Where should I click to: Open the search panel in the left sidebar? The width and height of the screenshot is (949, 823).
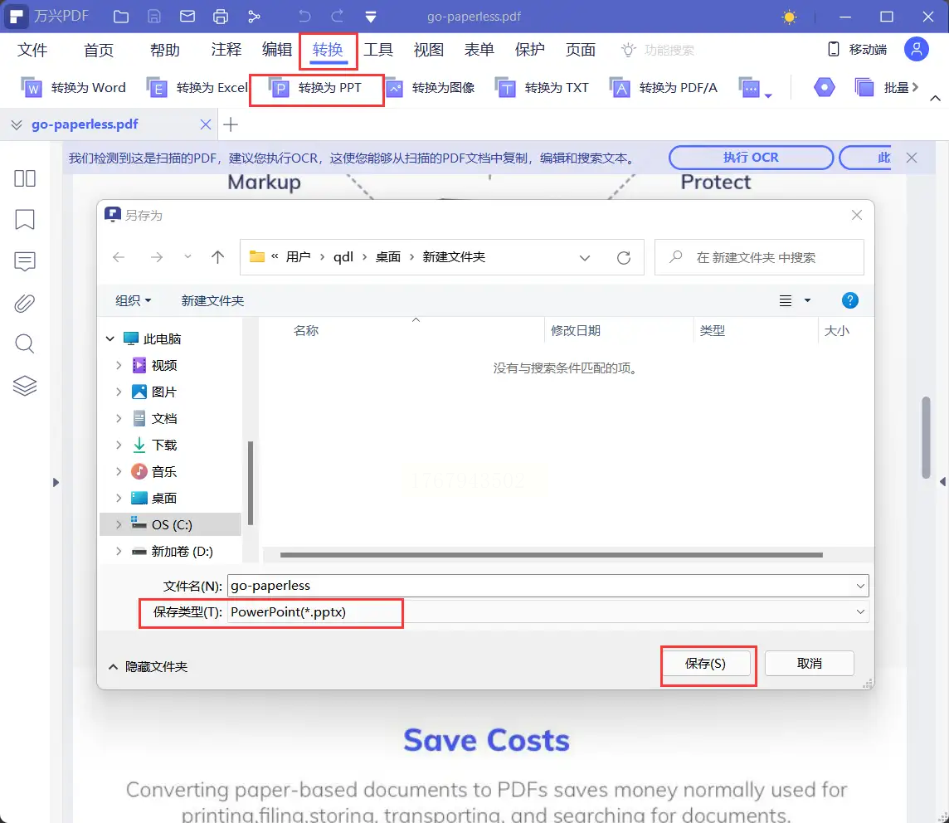click(25, 343)
